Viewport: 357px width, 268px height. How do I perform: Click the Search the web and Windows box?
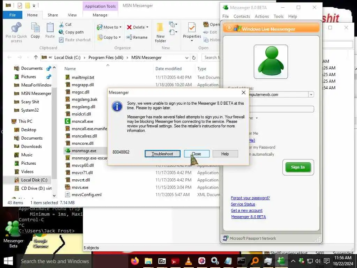55,261
